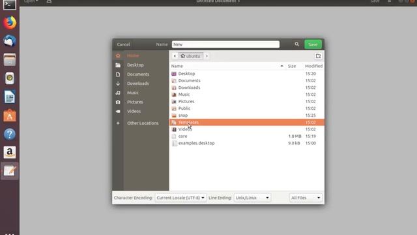Open LibreOffice Writer from the dock
This screenshot has width=417, height=235.
10,97
